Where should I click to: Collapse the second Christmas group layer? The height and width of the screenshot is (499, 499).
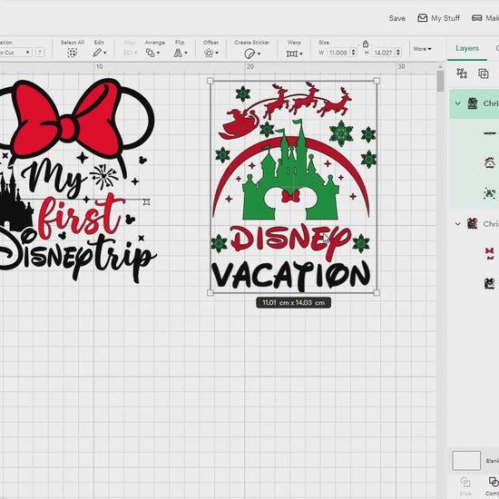458,224
